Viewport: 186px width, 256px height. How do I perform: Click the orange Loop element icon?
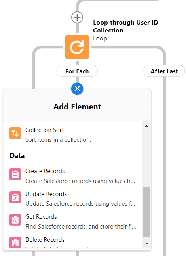tap(77, 47)
